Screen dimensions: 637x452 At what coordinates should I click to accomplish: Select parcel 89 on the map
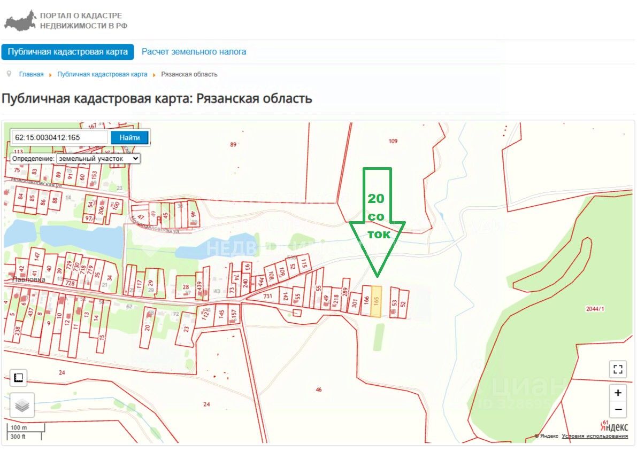tap(233, 144)
